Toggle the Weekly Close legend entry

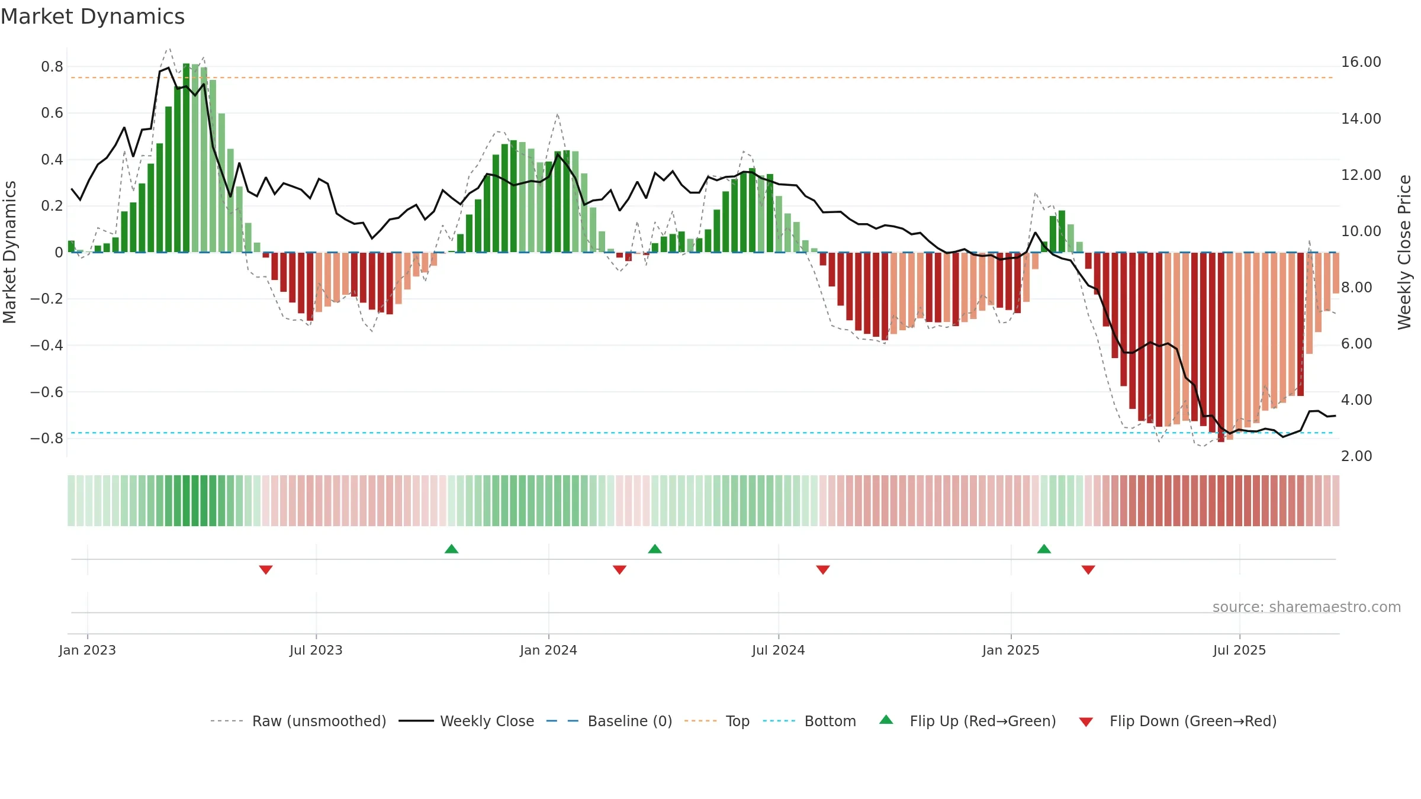(x=467, y=721)
